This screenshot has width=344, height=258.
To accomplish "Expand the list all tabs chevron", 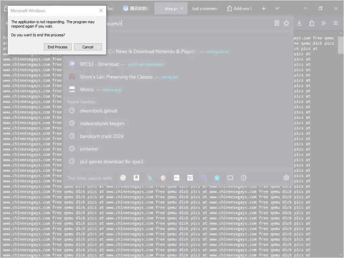I will 277,8.
